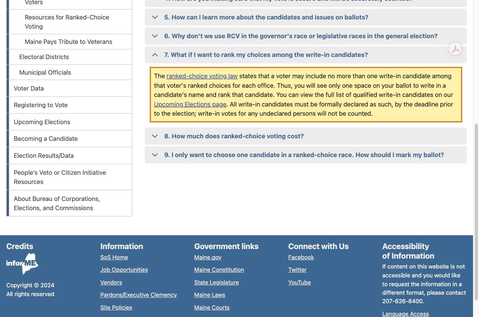This screenshot has width=479, height=317.
Task: Go to Voter Data sidebar section
Action: click(70, 88)
